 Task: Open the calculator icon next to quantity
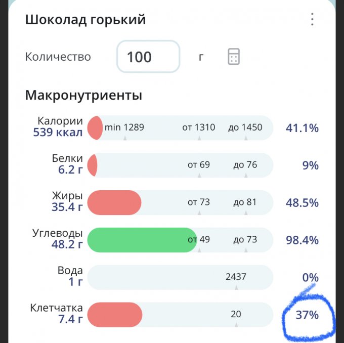[234, 56]
